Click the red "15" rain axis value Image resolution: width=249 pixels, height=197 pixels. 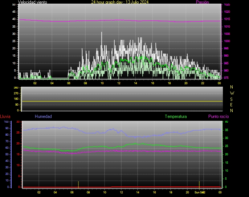[18, 154]
